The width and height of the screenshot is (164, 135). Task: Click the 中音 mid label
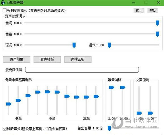(52, 119)
